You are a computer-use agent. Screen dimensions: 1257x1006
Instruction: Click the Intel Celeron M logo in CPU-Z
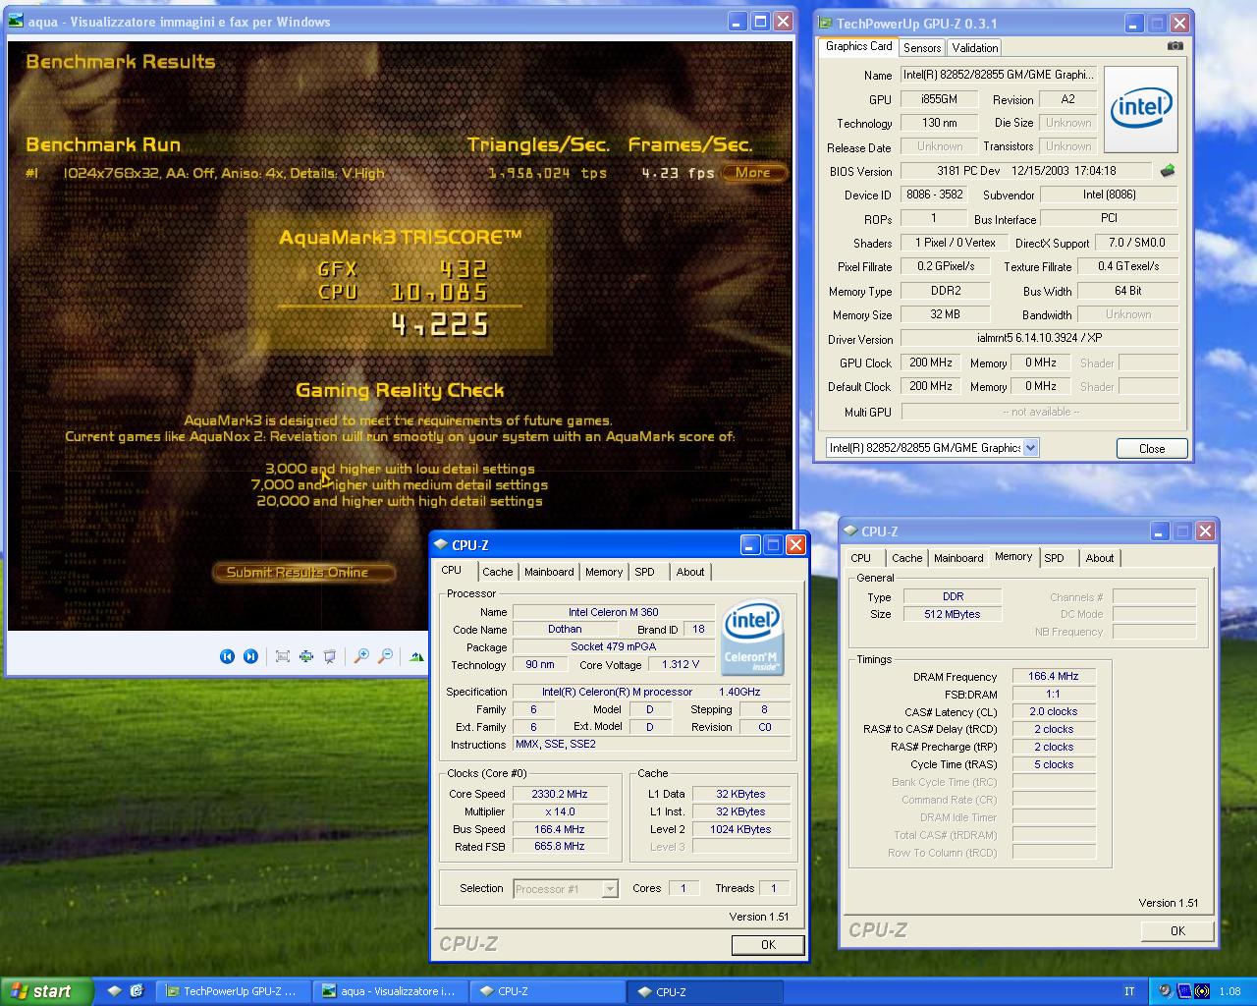pyautogui.click(x=752, y=638)
